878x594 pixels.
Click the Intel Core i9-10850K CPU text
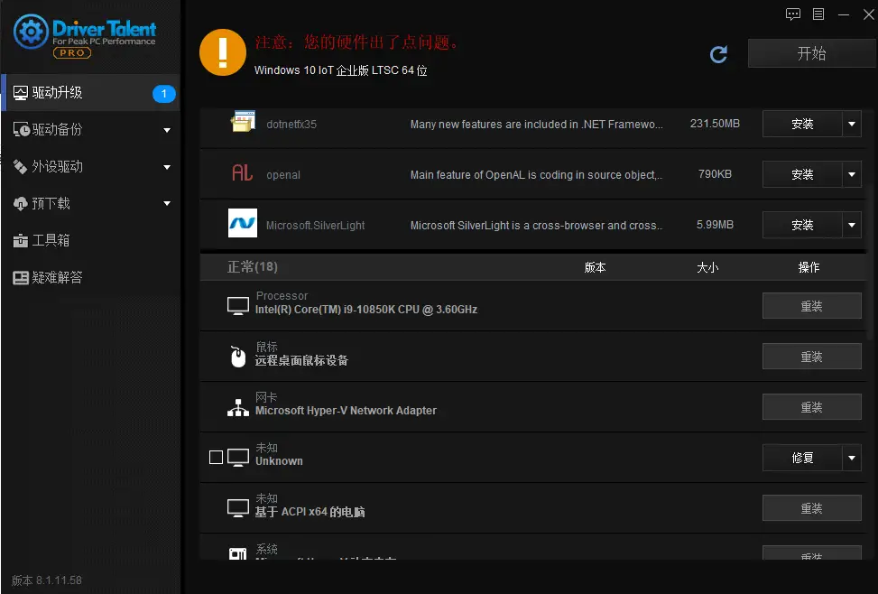tap(366, 310)
